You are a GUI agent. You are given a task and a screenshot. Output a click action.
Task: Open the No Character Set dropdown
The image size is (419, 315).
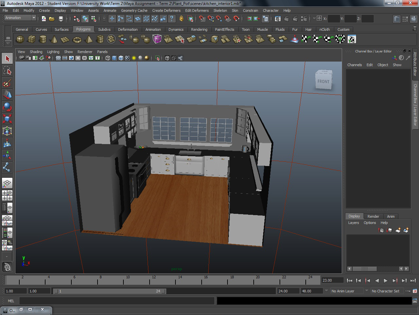[388, 291]
